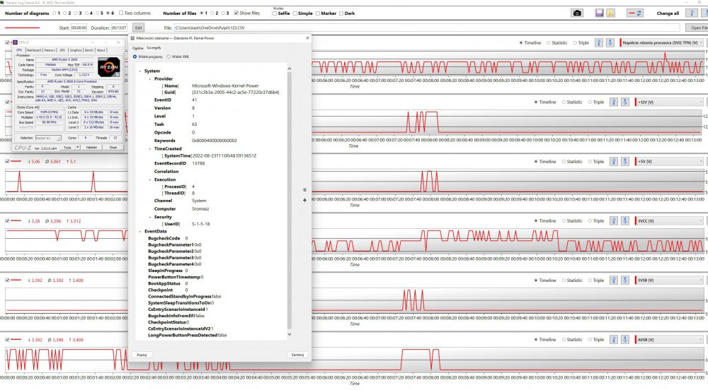Click the purple save floppy disk icon
The height and width of the screenshot is (390, 708).
point(599,13)
